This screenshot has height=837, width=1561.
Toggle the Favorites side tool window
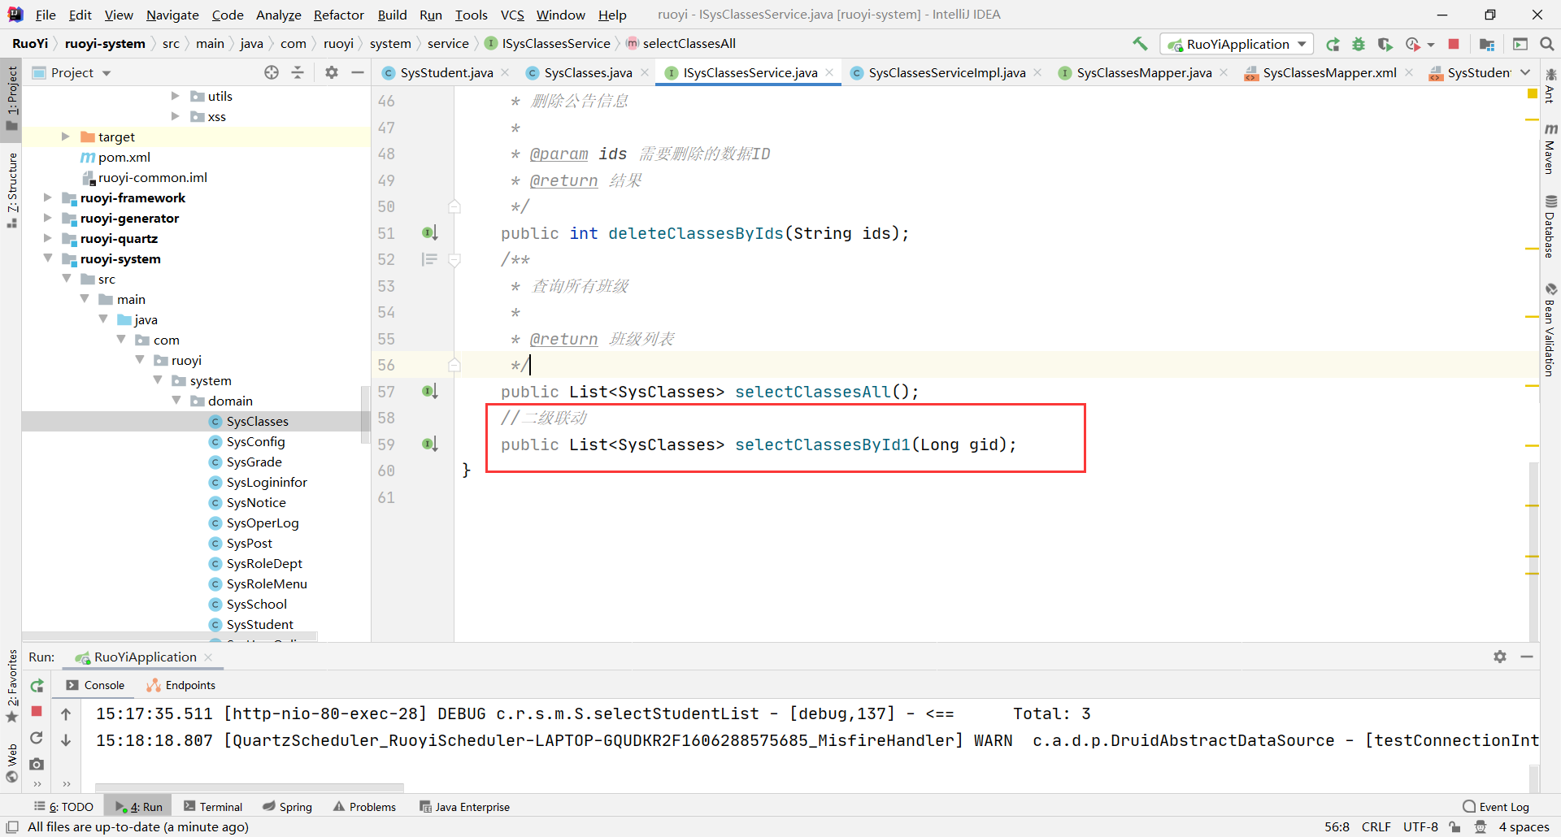point(11,685)
